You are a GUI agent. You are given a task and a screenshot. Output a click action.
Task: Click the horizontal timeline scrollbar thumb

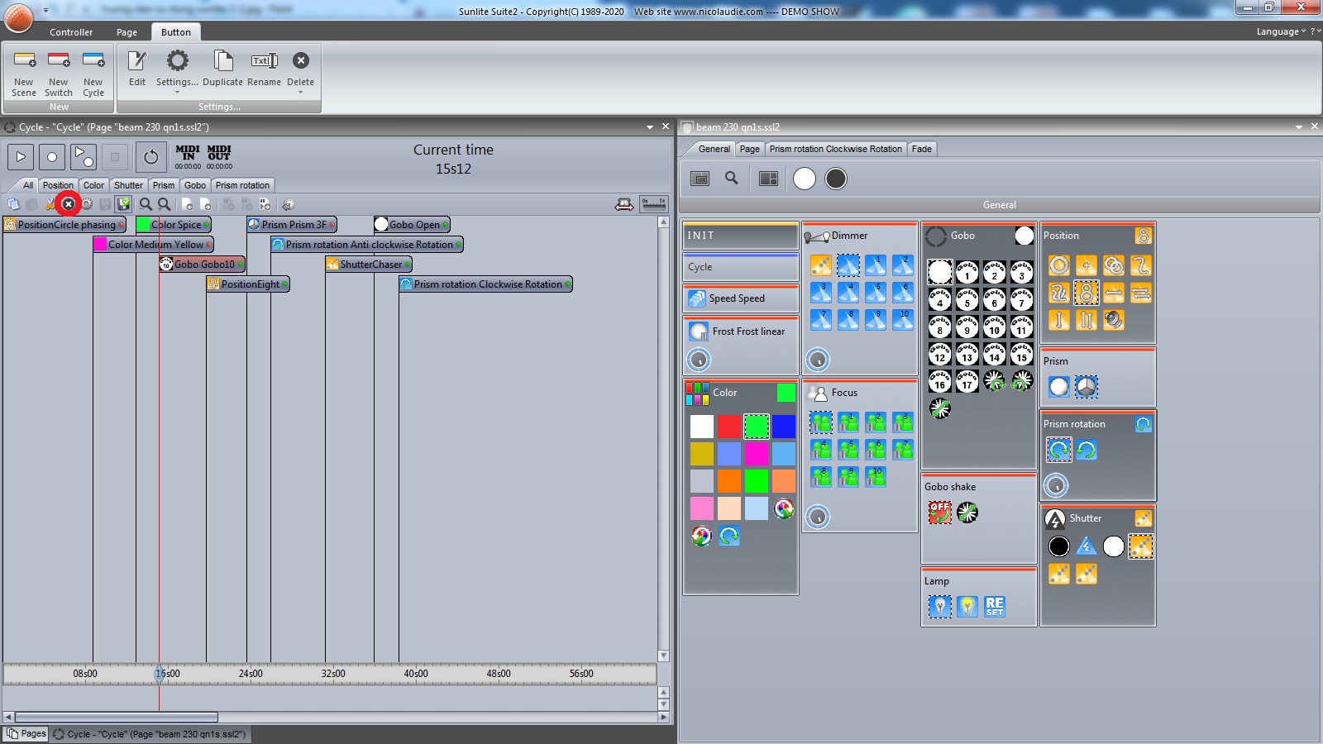click(x=117, y=718)
